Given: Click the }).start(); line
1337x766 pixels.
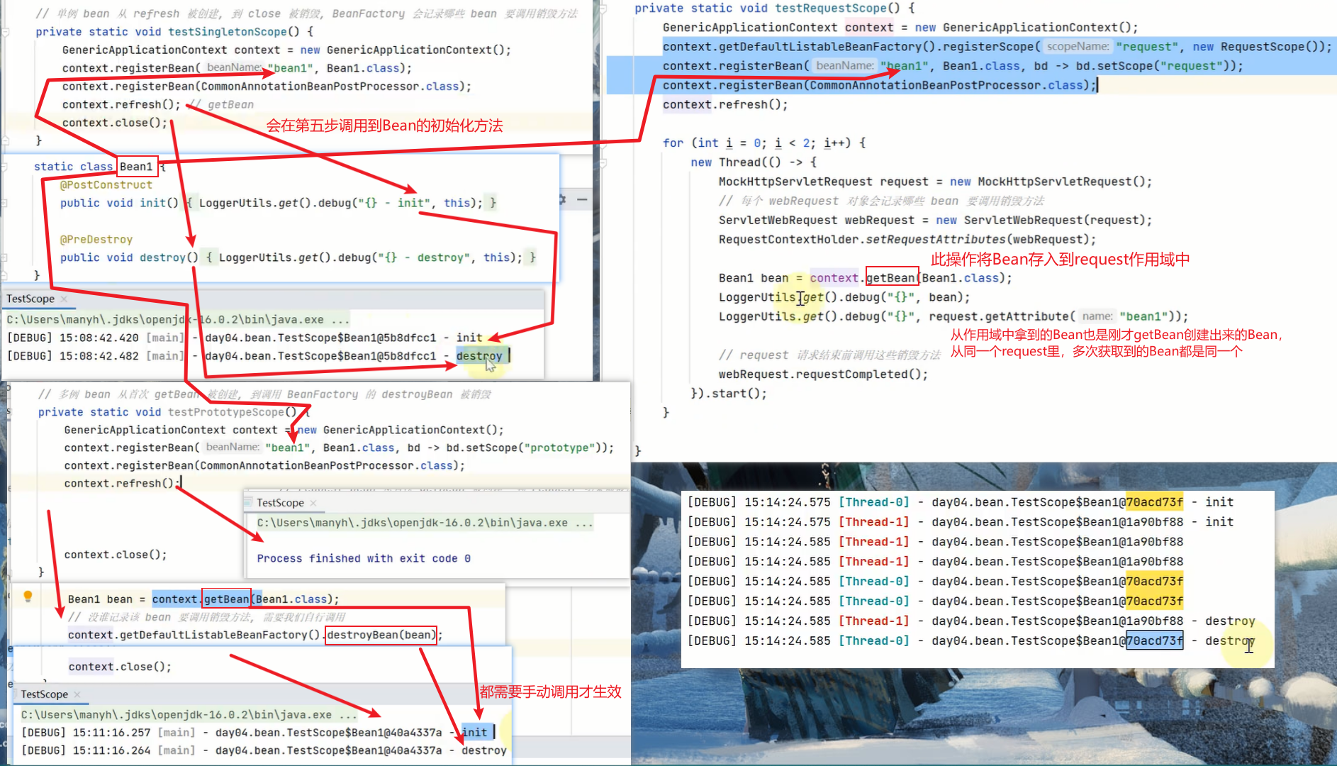Looking at the screenshot, I should (x=729, y=393).
